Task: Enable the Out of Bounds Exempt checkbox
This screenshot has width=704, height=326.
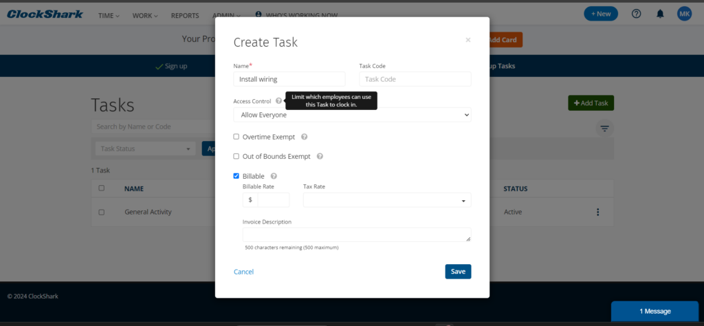Action: [236, 156]
